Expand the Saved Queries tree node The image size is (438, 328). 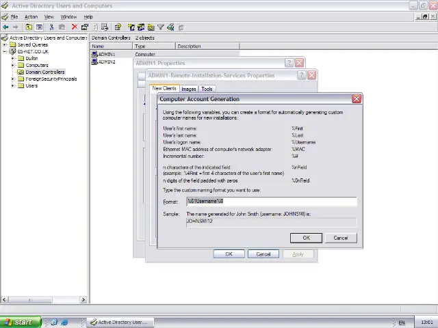tap(5, 44)
